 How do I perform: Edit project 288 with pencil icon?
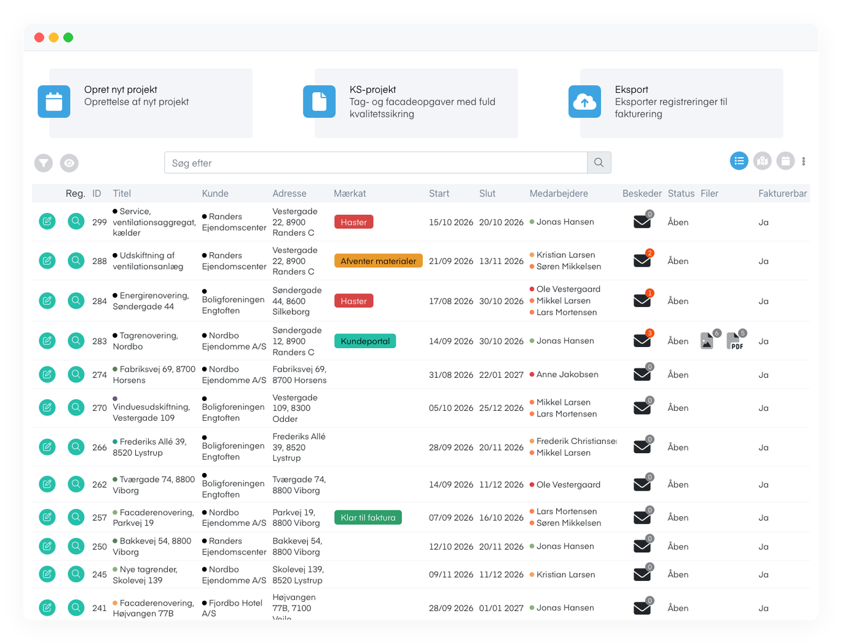[x=47, y=260]
